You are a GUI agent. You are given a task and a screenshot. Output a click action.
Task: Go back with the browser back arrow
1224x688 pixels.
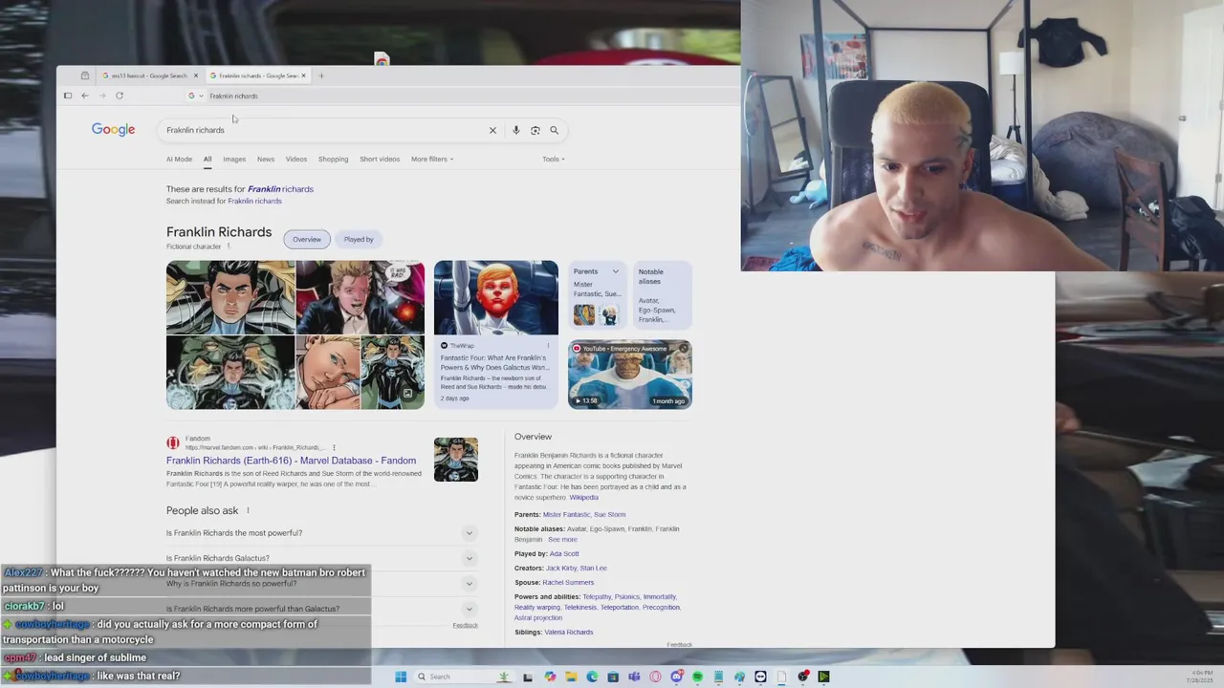[x=85, y=96]
